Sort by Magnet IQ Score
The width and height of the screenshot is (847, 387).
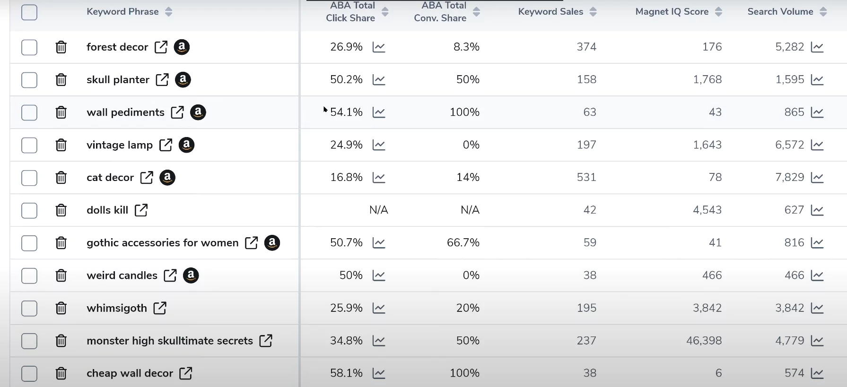click(719, 12)
